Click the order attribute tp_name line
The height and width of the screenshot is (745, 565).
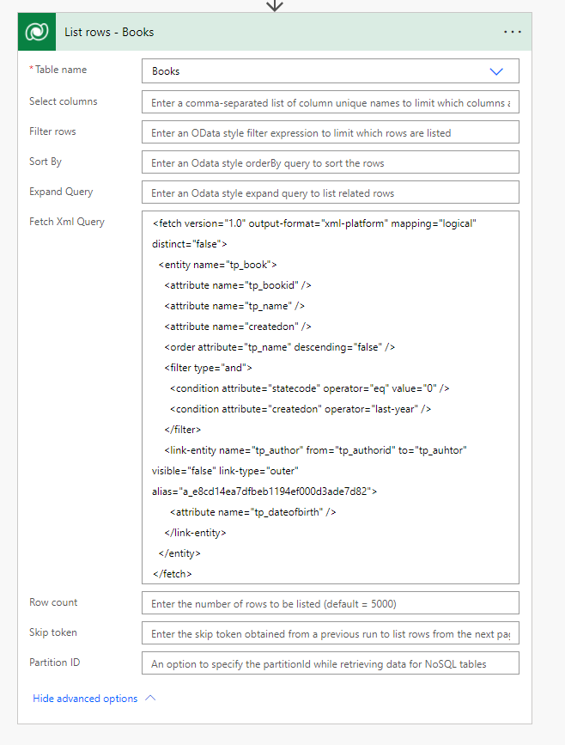pyautogui.click(x=279, y=347)
